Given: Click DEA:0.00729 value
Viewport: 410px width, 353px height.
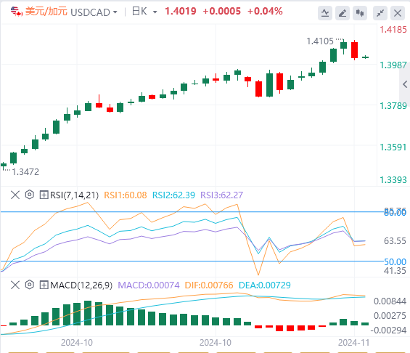Looking at the screenshot, I should point(265,285).
